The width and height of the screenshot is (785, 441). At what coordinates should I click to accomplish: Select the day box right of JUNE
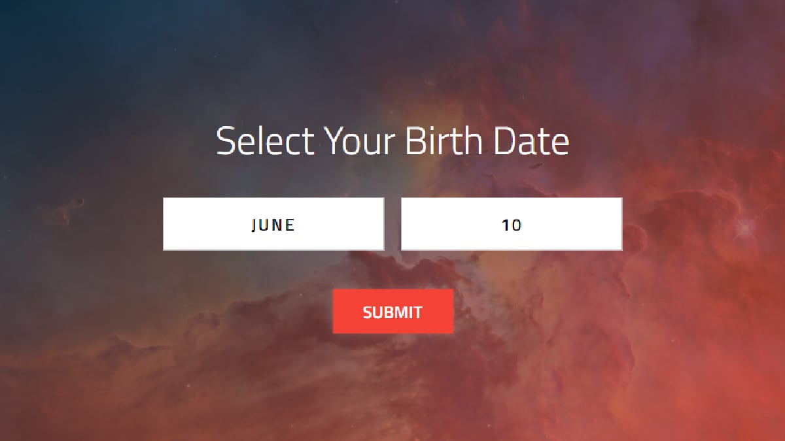(511, 224)
